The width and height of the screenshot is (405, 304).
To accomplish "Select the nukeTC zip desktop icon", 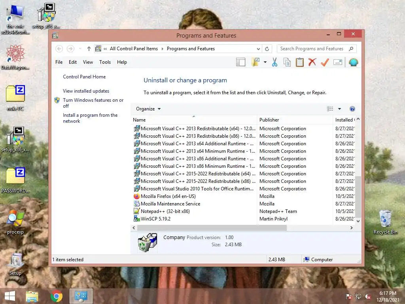I will coord(15,98).
